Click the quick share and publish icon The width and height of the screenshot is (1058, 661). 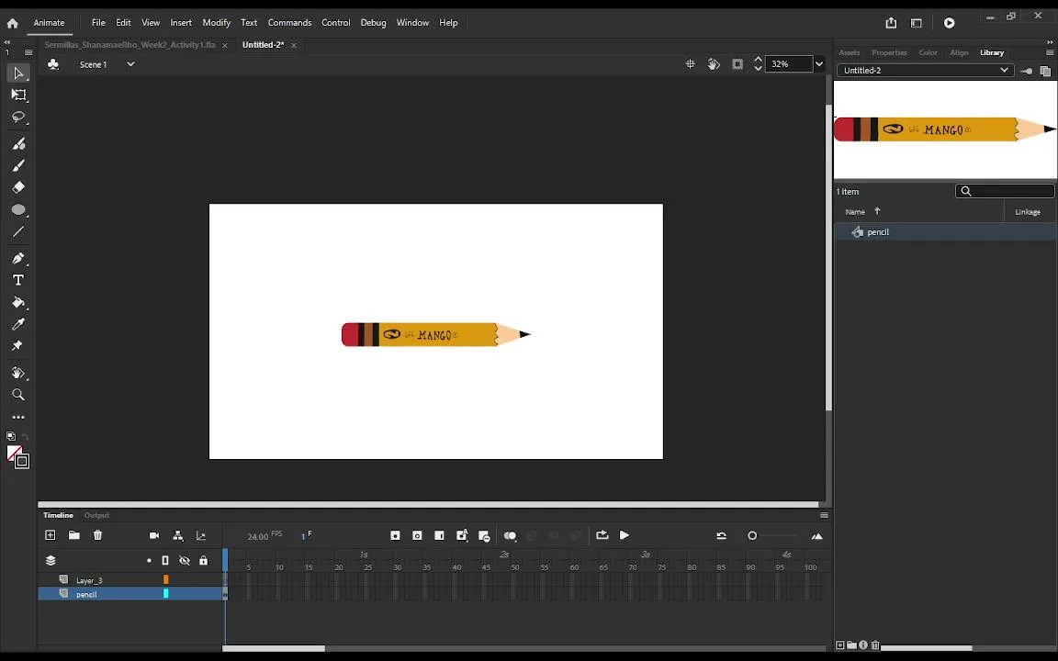click(x=891, y=23)
